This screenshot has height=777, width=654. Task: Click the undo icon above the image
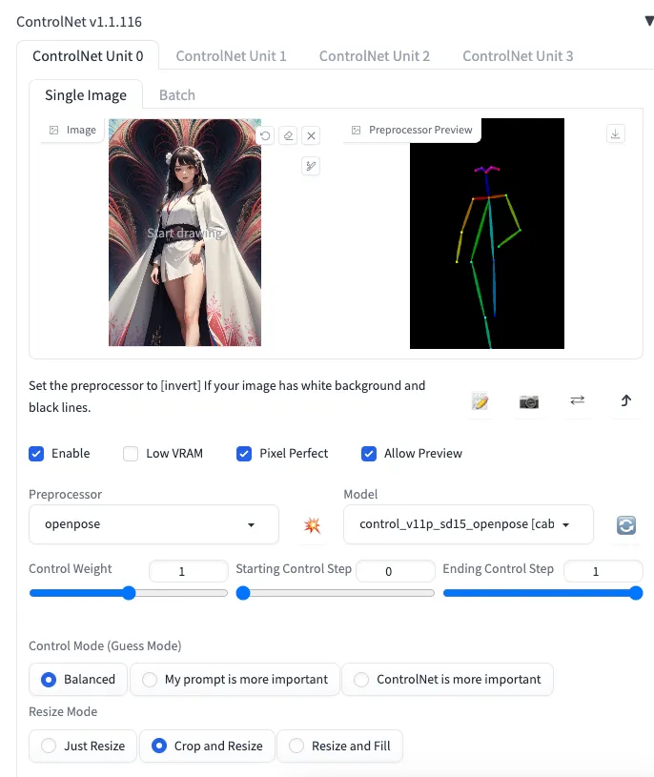coord(265,135)
